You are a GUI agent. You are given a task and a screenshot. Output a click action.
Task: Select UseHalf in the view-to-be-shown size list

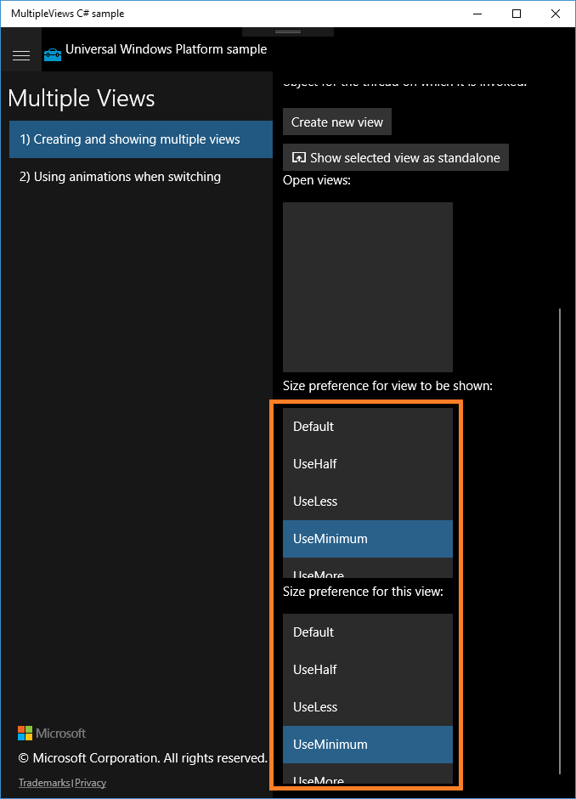point(367,463)
